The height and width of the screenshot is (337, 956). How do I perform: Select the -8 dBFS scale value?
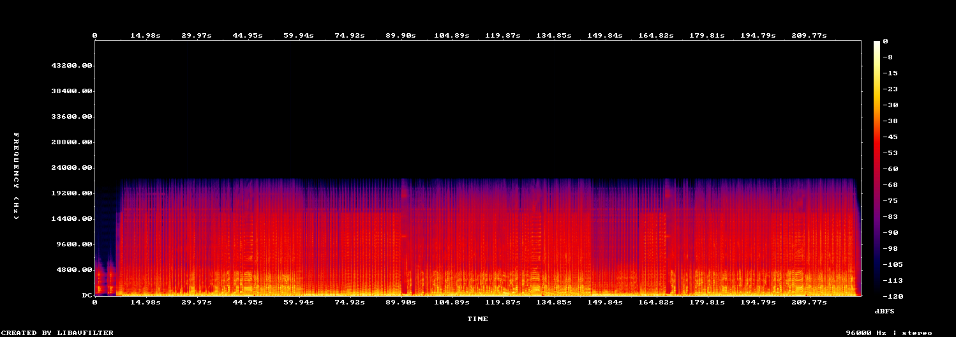(888, 57)
